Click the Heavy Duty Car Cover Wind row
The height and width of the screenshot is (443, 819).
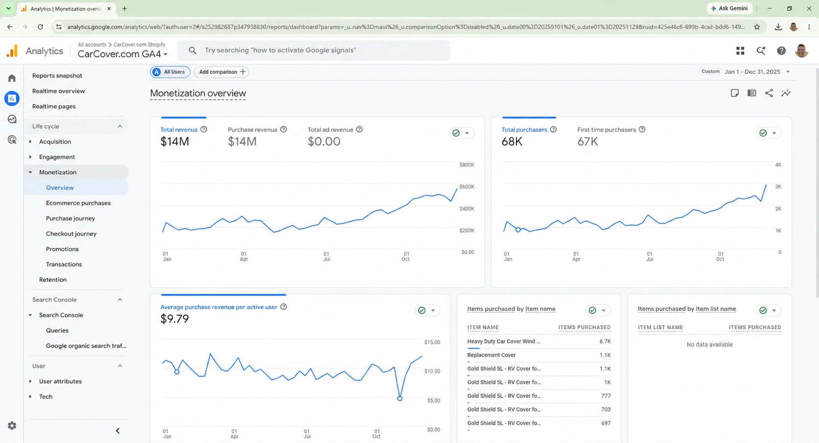click(539, 342)
